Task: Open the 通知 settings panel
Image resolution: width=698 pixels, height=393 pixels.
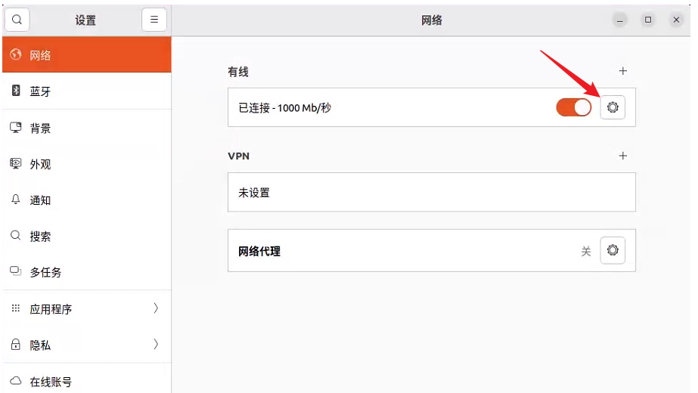Action: (x=87, y=200)
